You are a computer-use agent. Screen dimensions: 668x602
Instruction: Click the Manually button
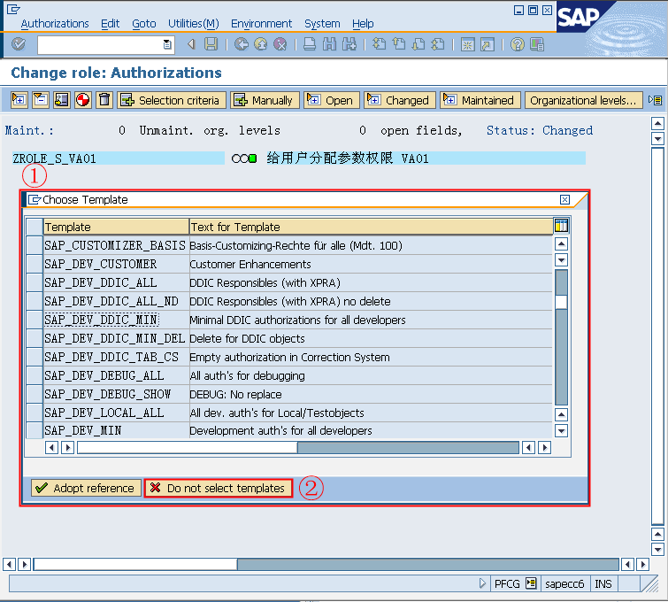(265, 100)
